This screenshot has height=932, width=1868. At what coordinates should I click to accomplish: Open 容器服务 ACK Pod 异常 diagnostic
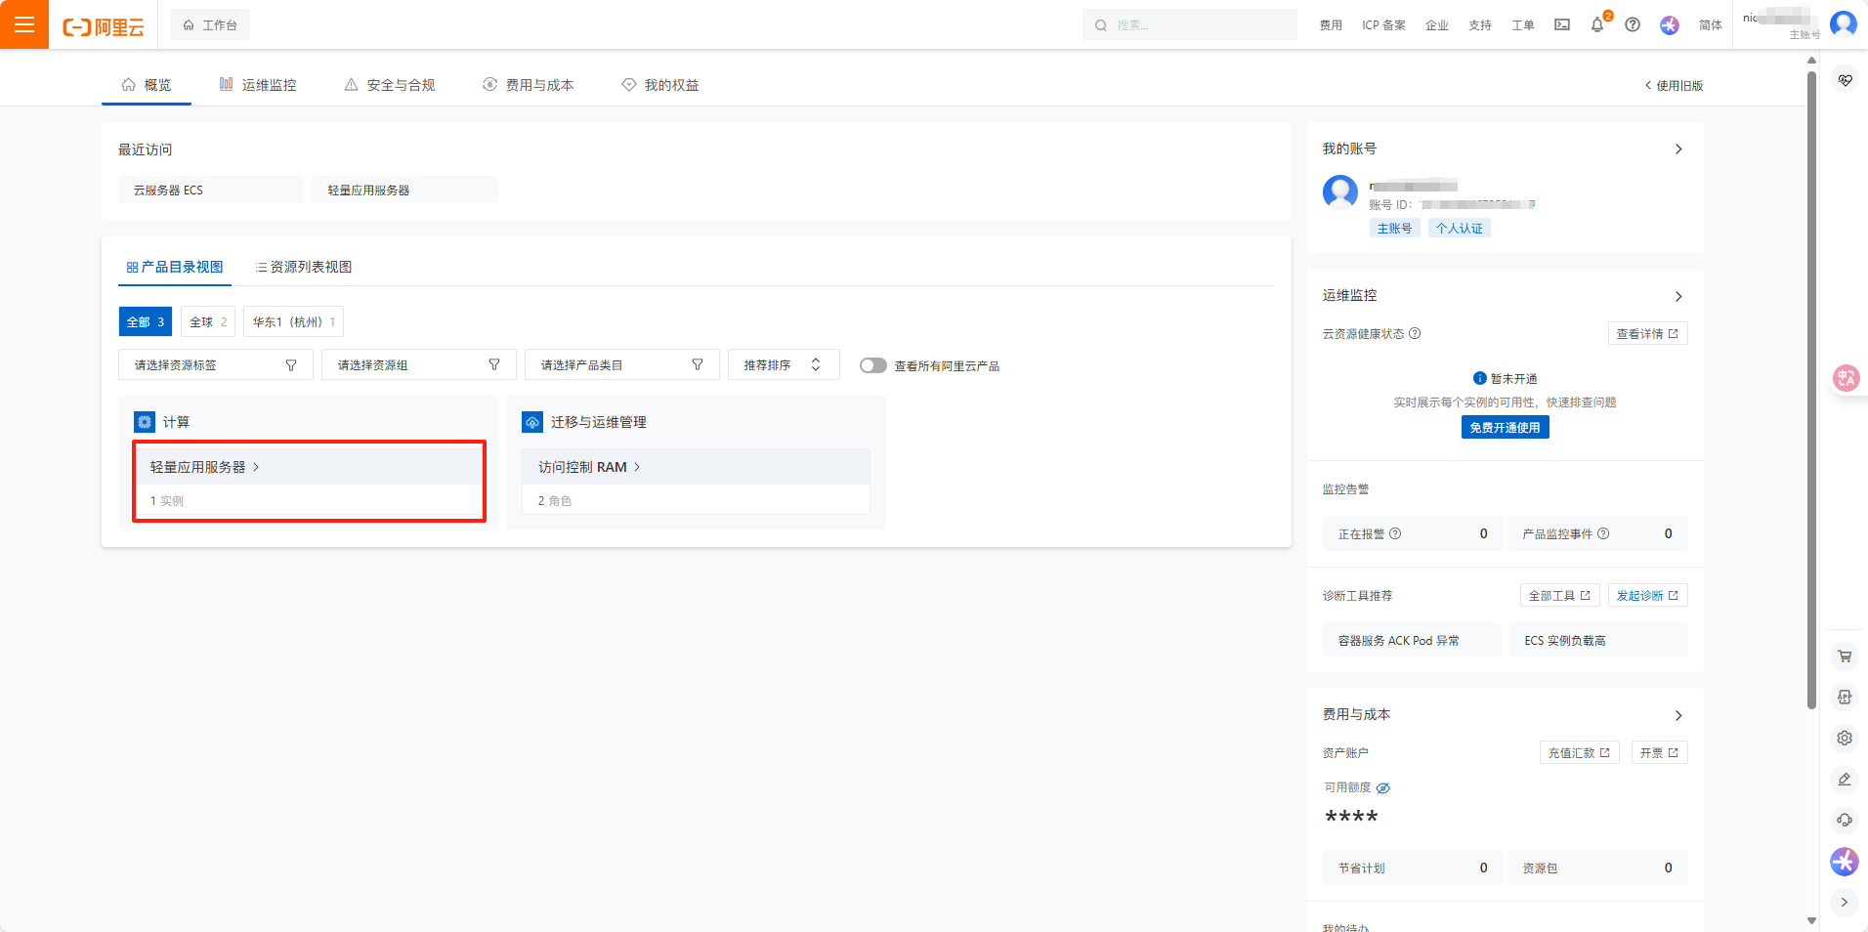tap(1412, 640)
